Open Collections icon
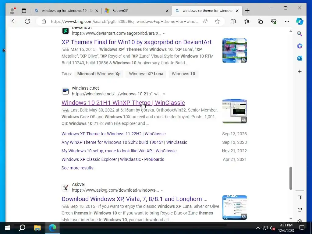The height and width of the screenshot is (234, 312). coord(260,21)
